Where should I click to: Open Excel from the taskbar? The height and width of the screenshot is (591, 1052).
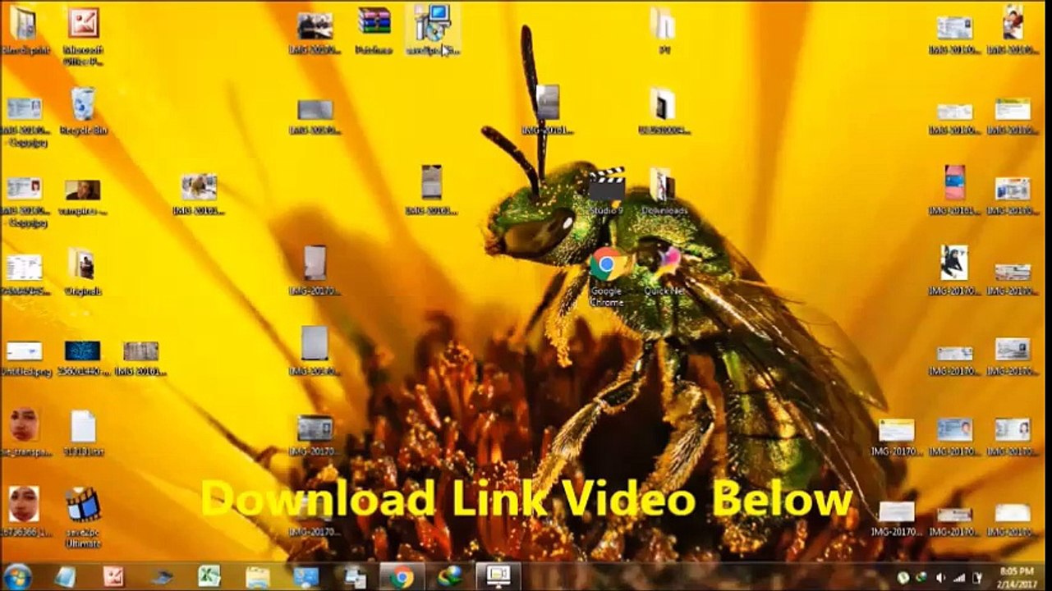point(209,576)
